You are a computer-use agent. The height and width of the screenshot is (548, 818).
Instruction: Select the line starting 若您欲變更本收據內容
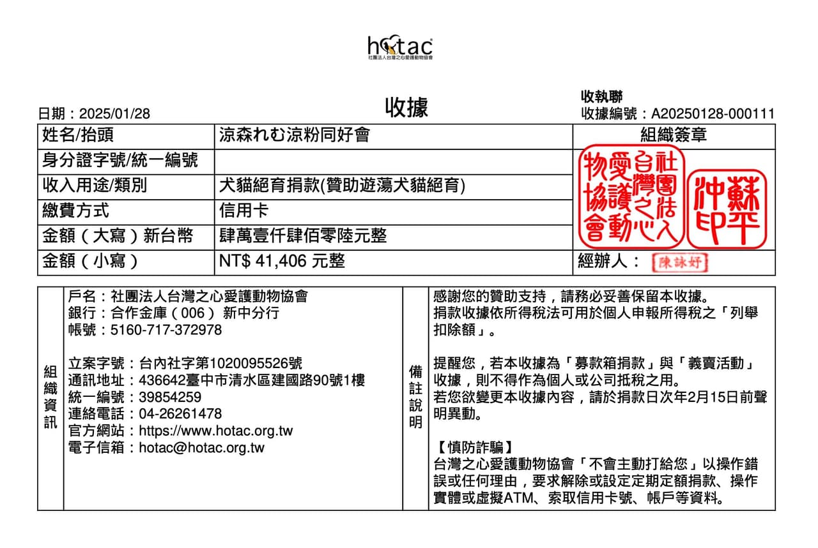600,405
